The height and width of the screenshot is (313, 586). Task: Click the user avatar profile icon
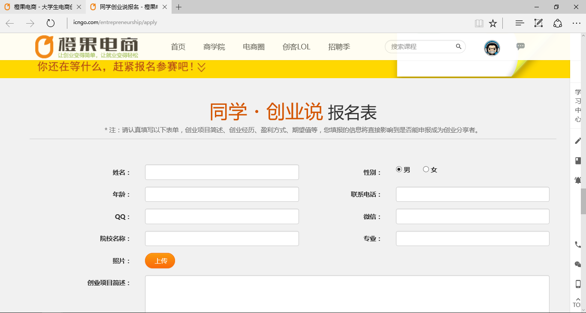click(492, 48)
